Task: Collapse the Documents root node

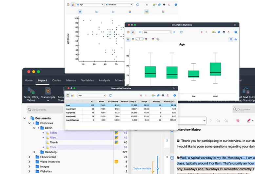Action: pos(24,118)
